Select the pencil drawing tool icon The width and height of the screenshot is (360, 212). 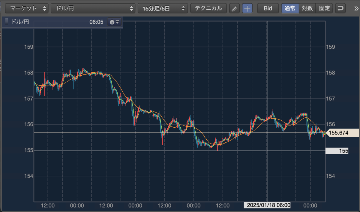(235, 8)
